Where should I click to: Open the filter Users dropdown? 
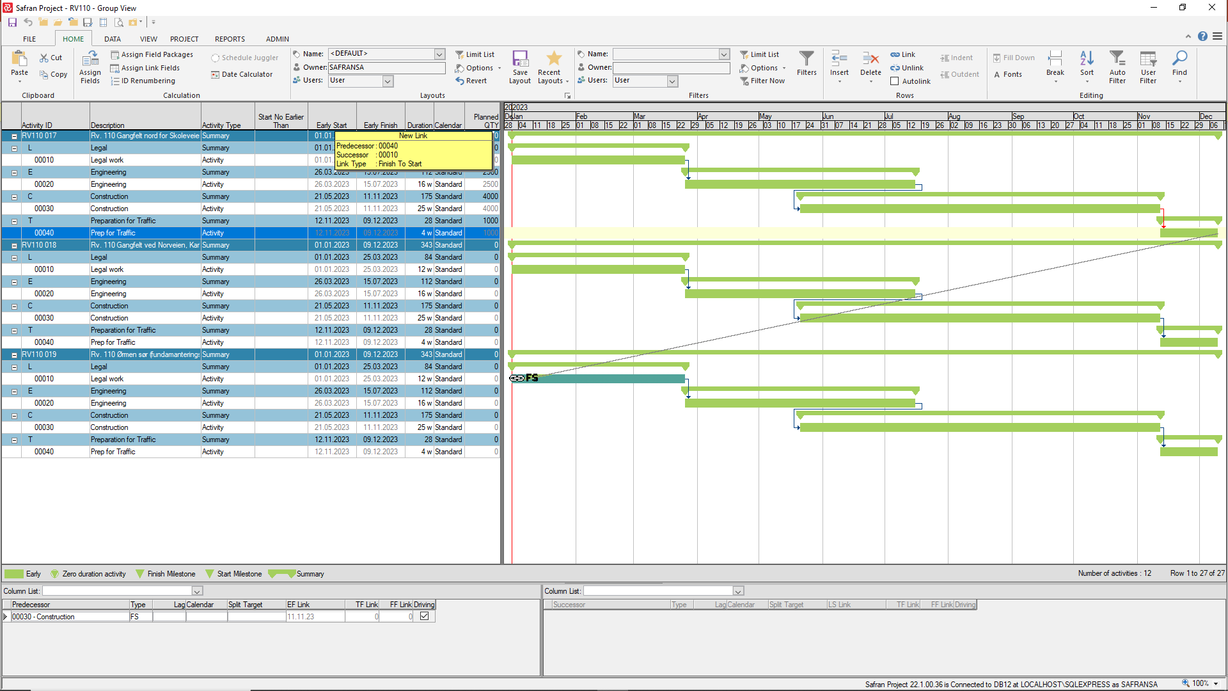coord(672,81)
